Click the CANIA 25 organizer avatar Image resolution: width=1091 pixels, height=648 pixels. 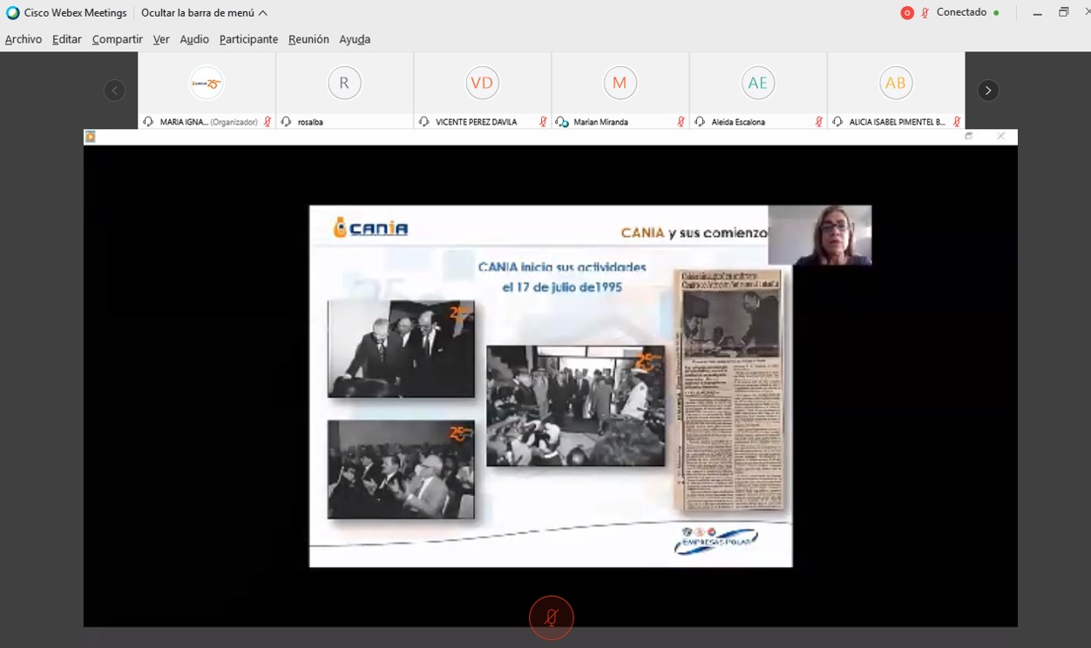tap(207, 83)
